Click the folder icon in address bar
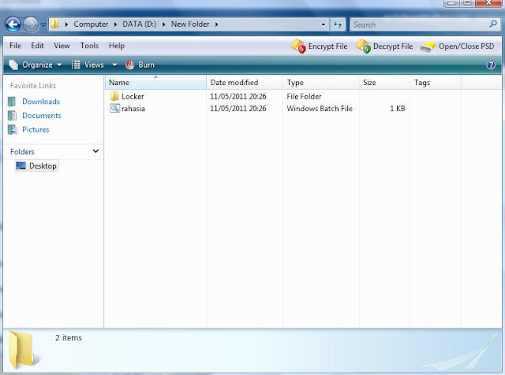The image size is (505, 375). coord(55,24)
